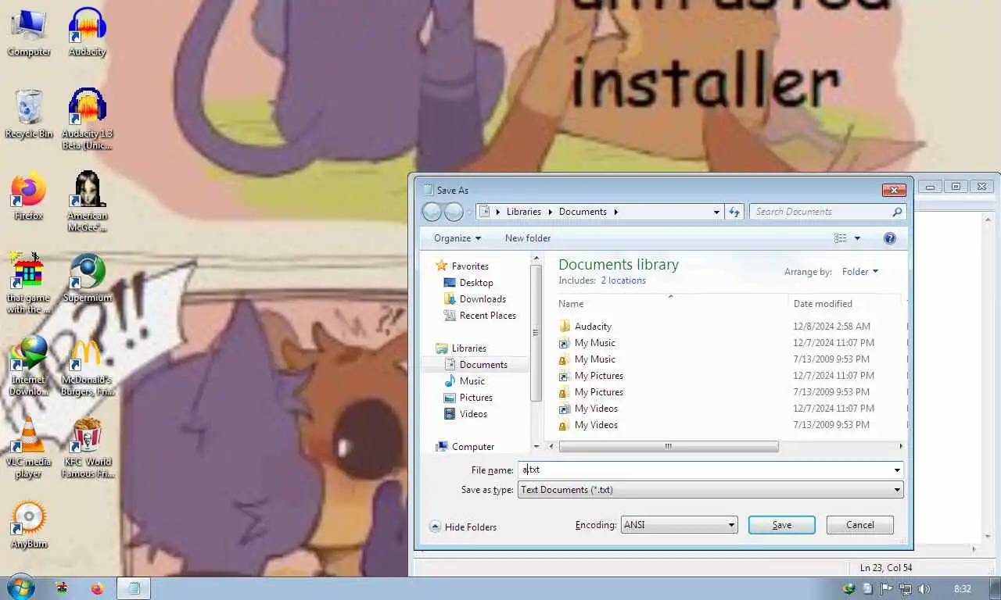This screenshot has height=600, width=1001.
Task: Click the first pinned taskbar icon
Action: [x=62, y=588]
